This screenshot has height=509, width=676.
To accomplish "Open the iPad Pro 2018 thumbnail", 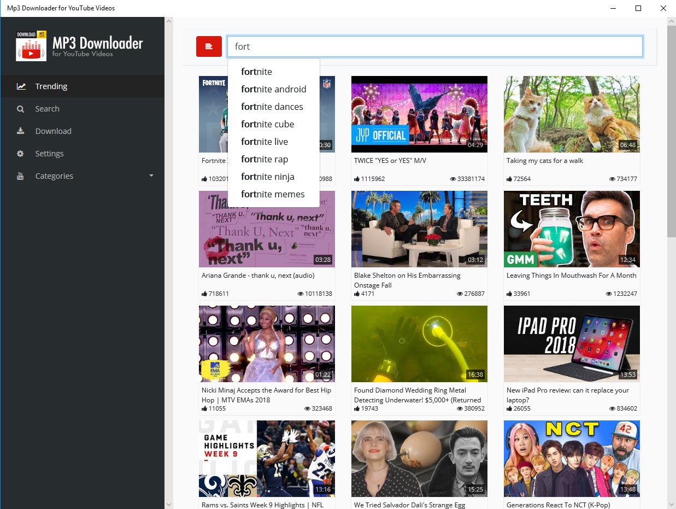I will 572,344.
